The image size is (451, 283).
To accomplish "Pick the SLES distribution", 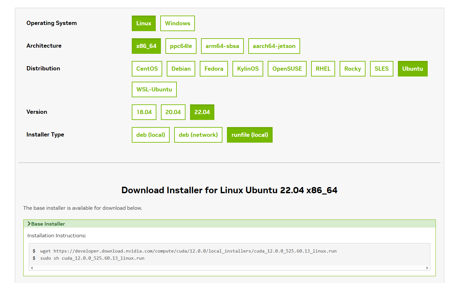I will coord(382,69).
